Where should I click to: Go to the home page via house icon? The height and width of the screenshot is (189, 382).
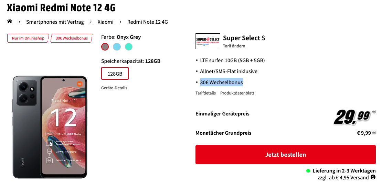10,21
